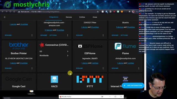Open the Brother Printer card overflow menu
This screenshot has width=177, height=99.
click(32, 68)
